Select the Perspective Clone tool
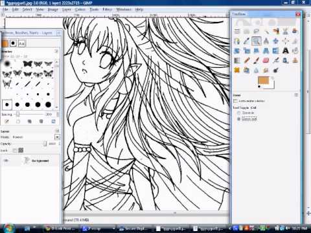This screenshot has width=311, height=233. 246,70
